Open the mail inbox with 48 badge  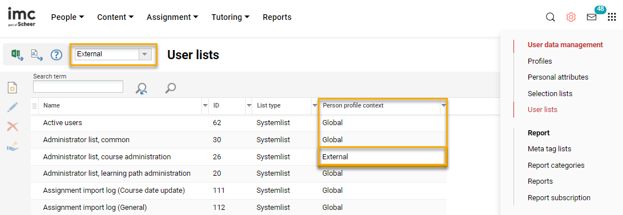coord(592,18)
